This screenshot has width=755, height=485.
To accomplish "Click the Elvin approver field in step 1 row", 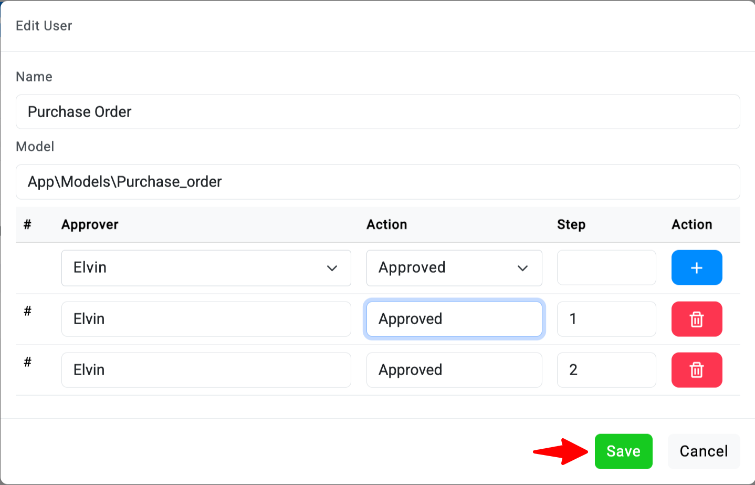I will coord(206,319).
